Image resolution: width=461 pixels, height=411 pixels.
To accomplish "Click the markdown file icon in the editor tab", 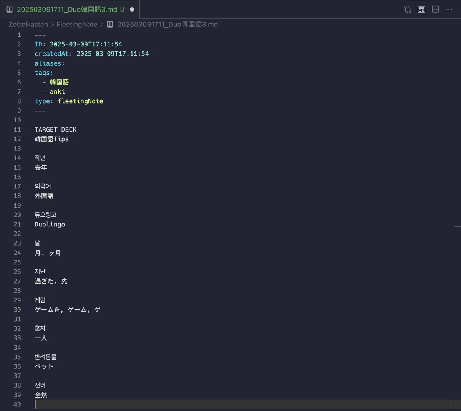I will [10, 9].
